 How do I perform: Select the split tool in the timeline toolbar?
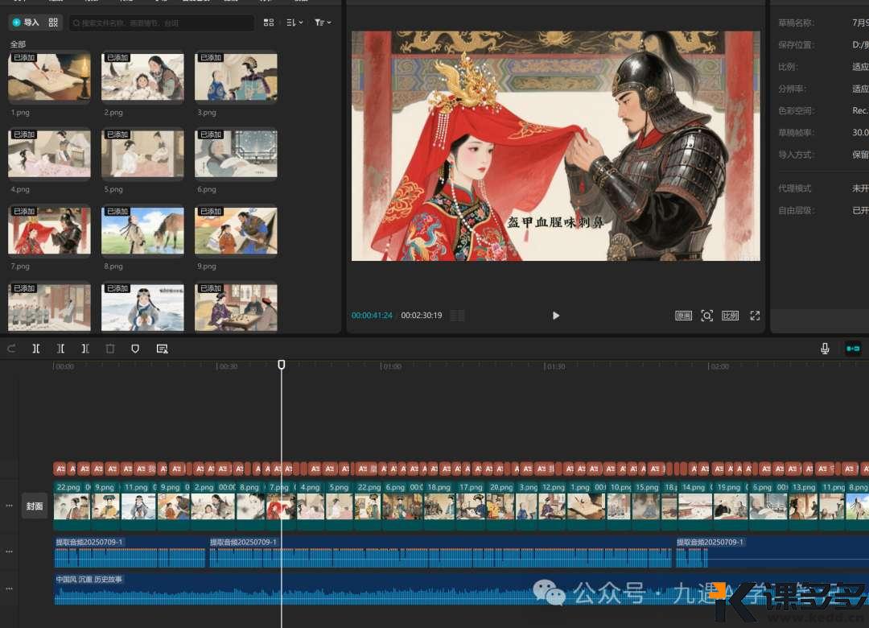click(x=35, y=349)
